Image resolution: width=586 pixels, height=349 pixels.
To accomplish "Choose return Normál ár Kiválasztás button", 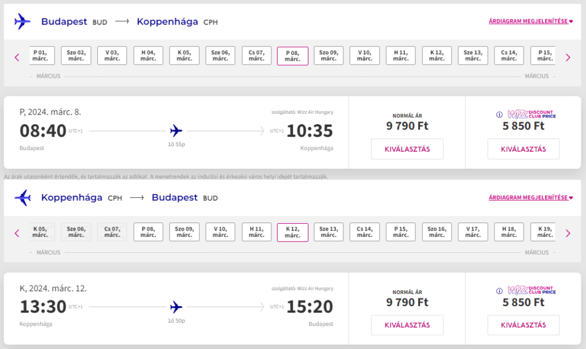I will tap(407, 325).
